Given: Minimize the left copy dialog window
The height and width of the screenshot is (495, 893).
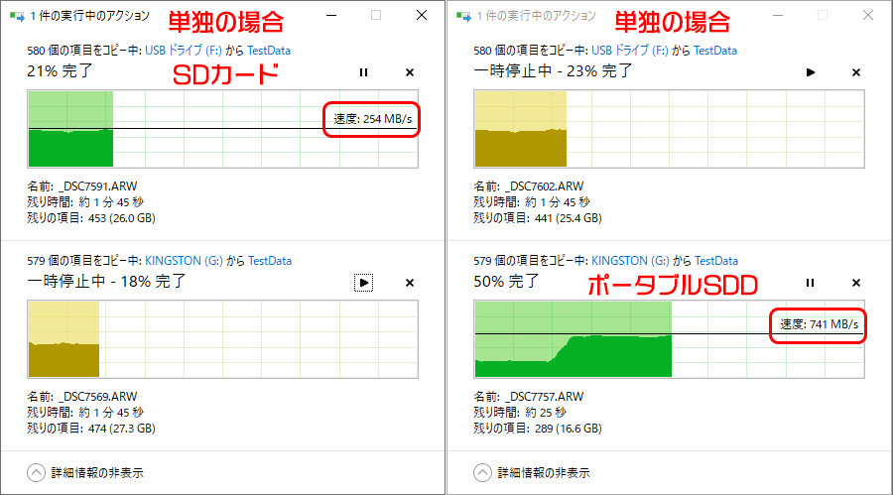Looking at the screenshot, I should click(331, 16).
